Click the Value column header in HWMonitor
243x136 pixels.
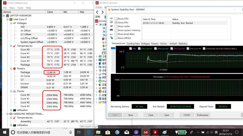(54, 12)
